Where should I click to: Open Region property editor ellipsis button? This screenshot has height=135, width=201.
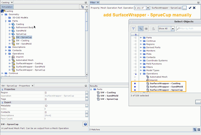click(x=87, y=92)
